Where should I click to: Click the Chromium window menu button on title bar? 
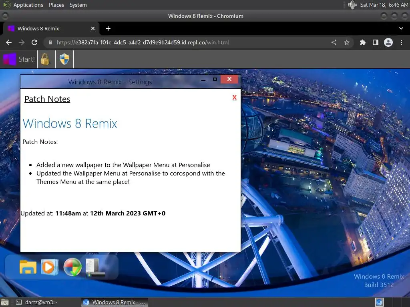pyautogui.click(x=5, y=16)
